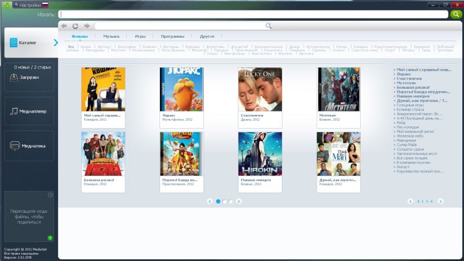Screen dimensions: 464x261
Task: Click the Медиатека library icon
Action: [x=14, y=146]
